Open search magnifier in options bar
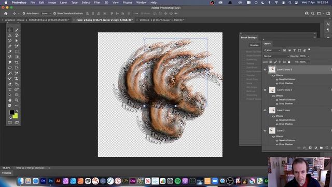The height and width of the screenshot is (187, 332). [312, 14]
